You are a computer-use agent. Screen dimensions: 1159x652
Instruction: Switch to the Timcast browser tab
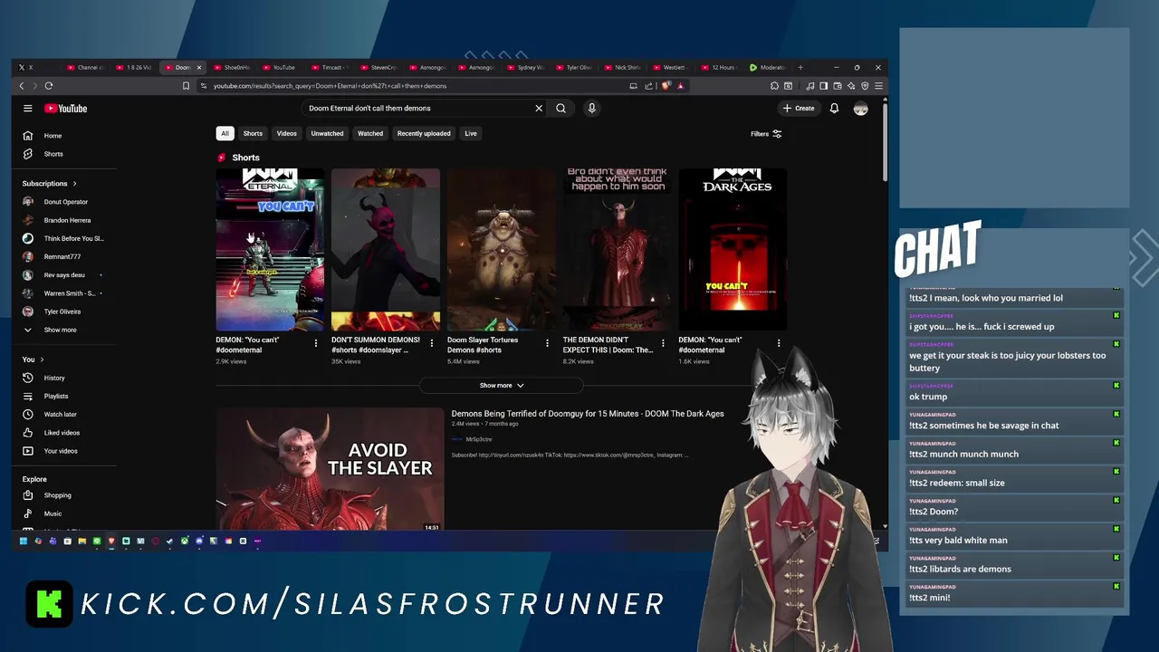pos(328,67)
